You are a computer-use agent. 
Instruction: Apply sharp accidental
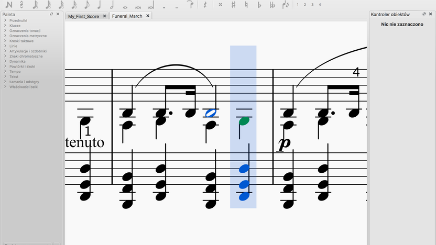(x=233, y=4)
